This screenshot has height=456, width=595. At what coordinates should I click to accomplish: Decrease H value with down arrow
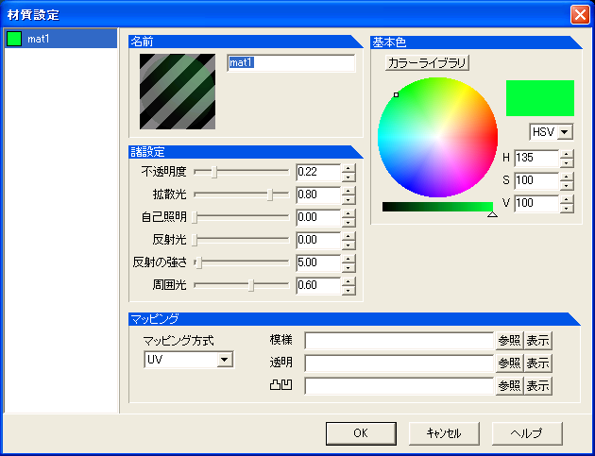(567, 162)
